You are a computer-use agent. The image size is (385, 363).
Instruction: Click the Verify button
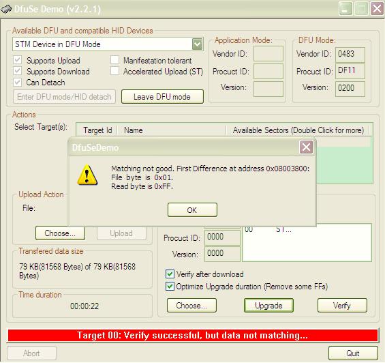(342, 306)
